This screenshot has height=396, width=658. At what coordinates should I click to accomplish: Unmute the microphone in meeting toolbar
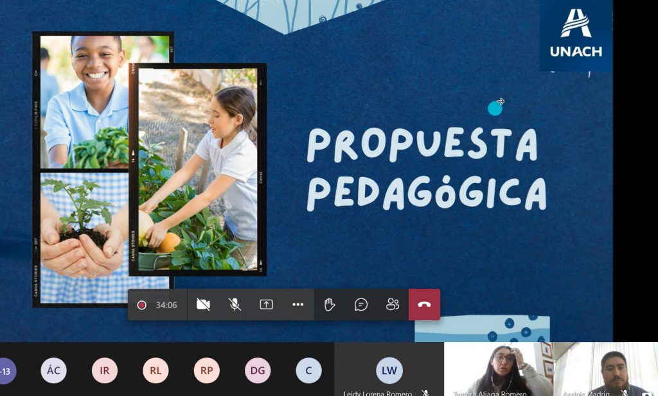pyautogui.click(x=235, y=305)
